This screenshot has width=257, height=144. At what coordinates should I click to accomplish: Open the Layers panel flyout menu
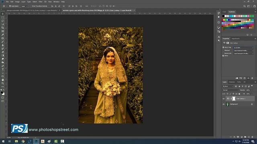(x=255, y=82)
